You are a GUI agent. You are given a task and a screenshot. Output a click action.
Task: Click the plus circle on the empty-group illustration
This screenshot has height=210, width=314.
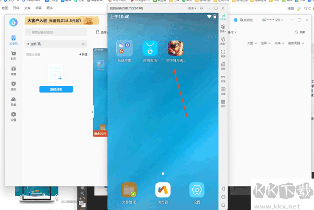tap(60, 79)
